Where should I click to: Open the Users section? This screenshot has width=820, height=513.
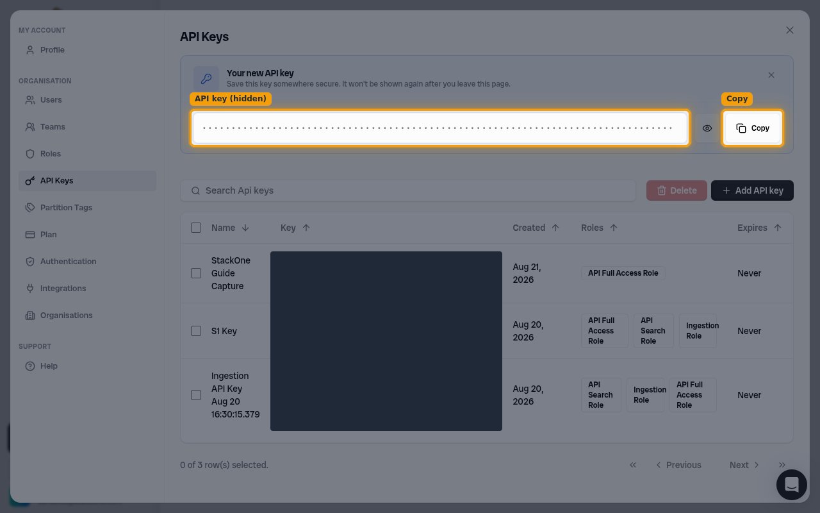coord(87,100)
